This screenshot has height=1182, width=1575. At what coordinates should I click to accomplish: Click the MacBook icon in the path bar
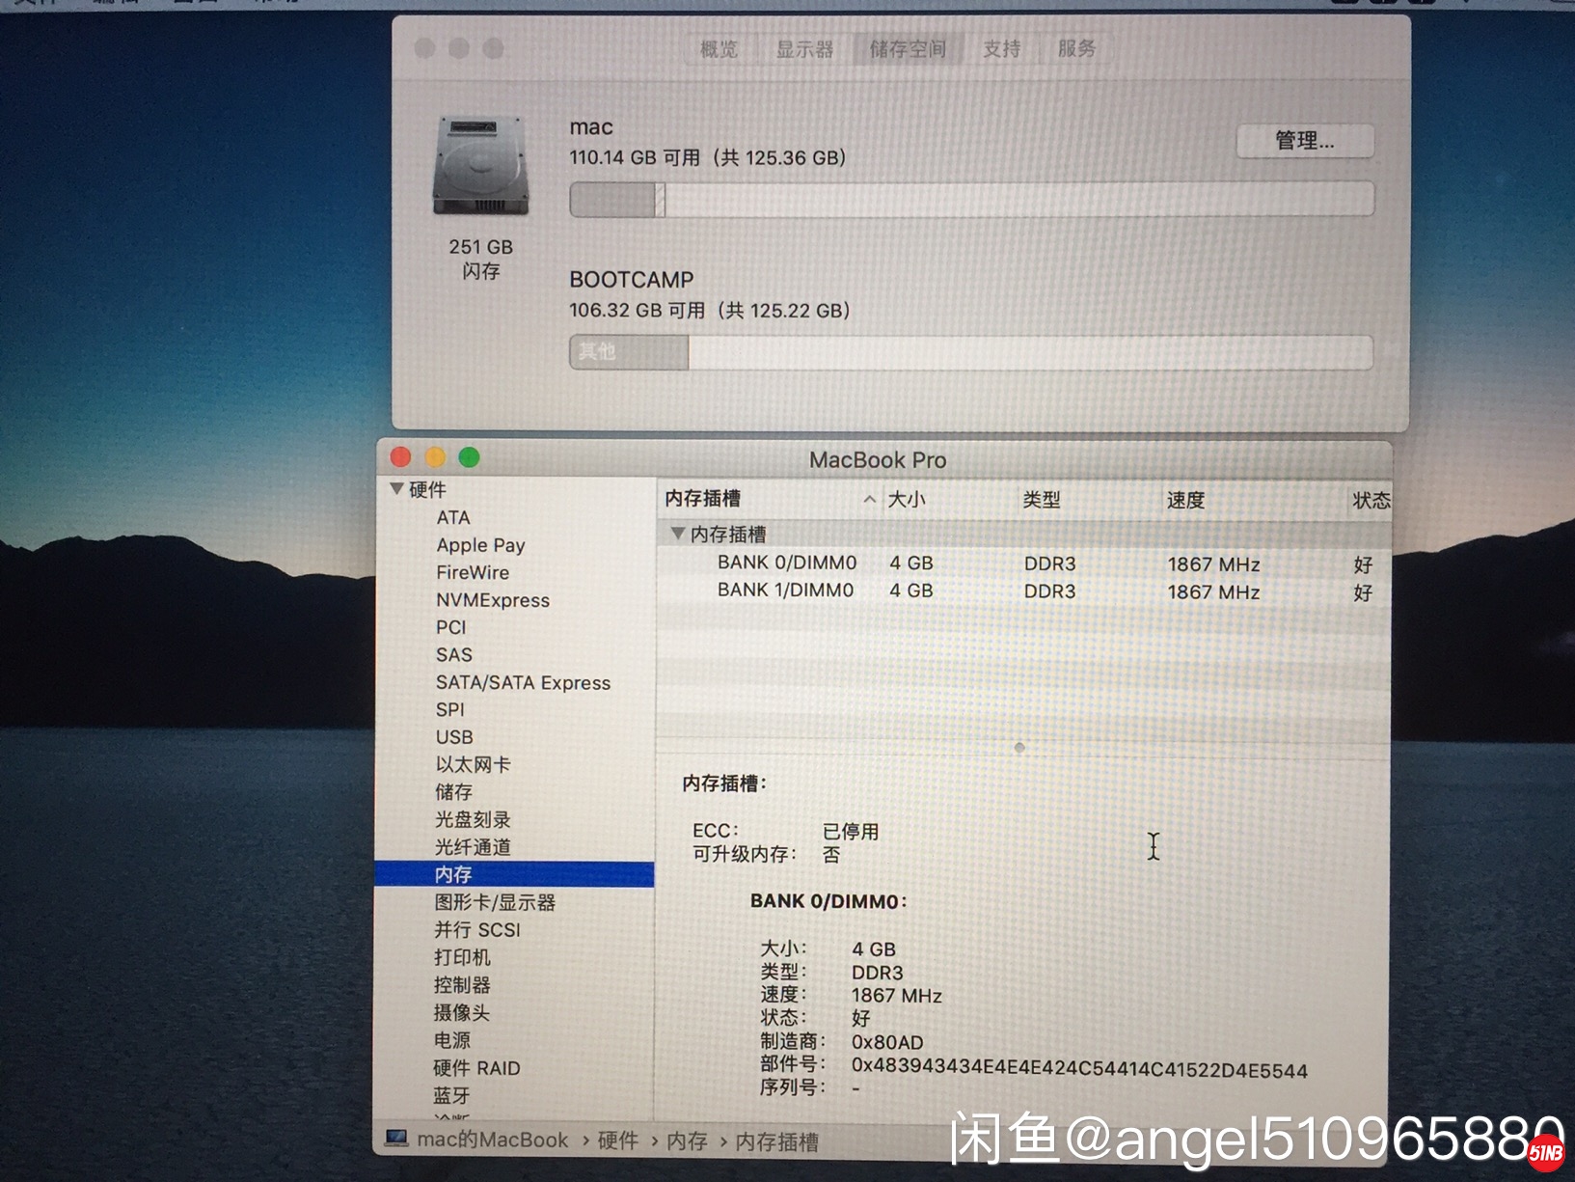click(x=396, y=1139)
